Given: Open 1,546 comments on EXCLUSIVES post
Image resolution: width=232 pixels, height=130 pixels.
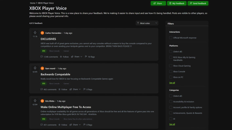Looking at the screenshot, I should point(49,57).
